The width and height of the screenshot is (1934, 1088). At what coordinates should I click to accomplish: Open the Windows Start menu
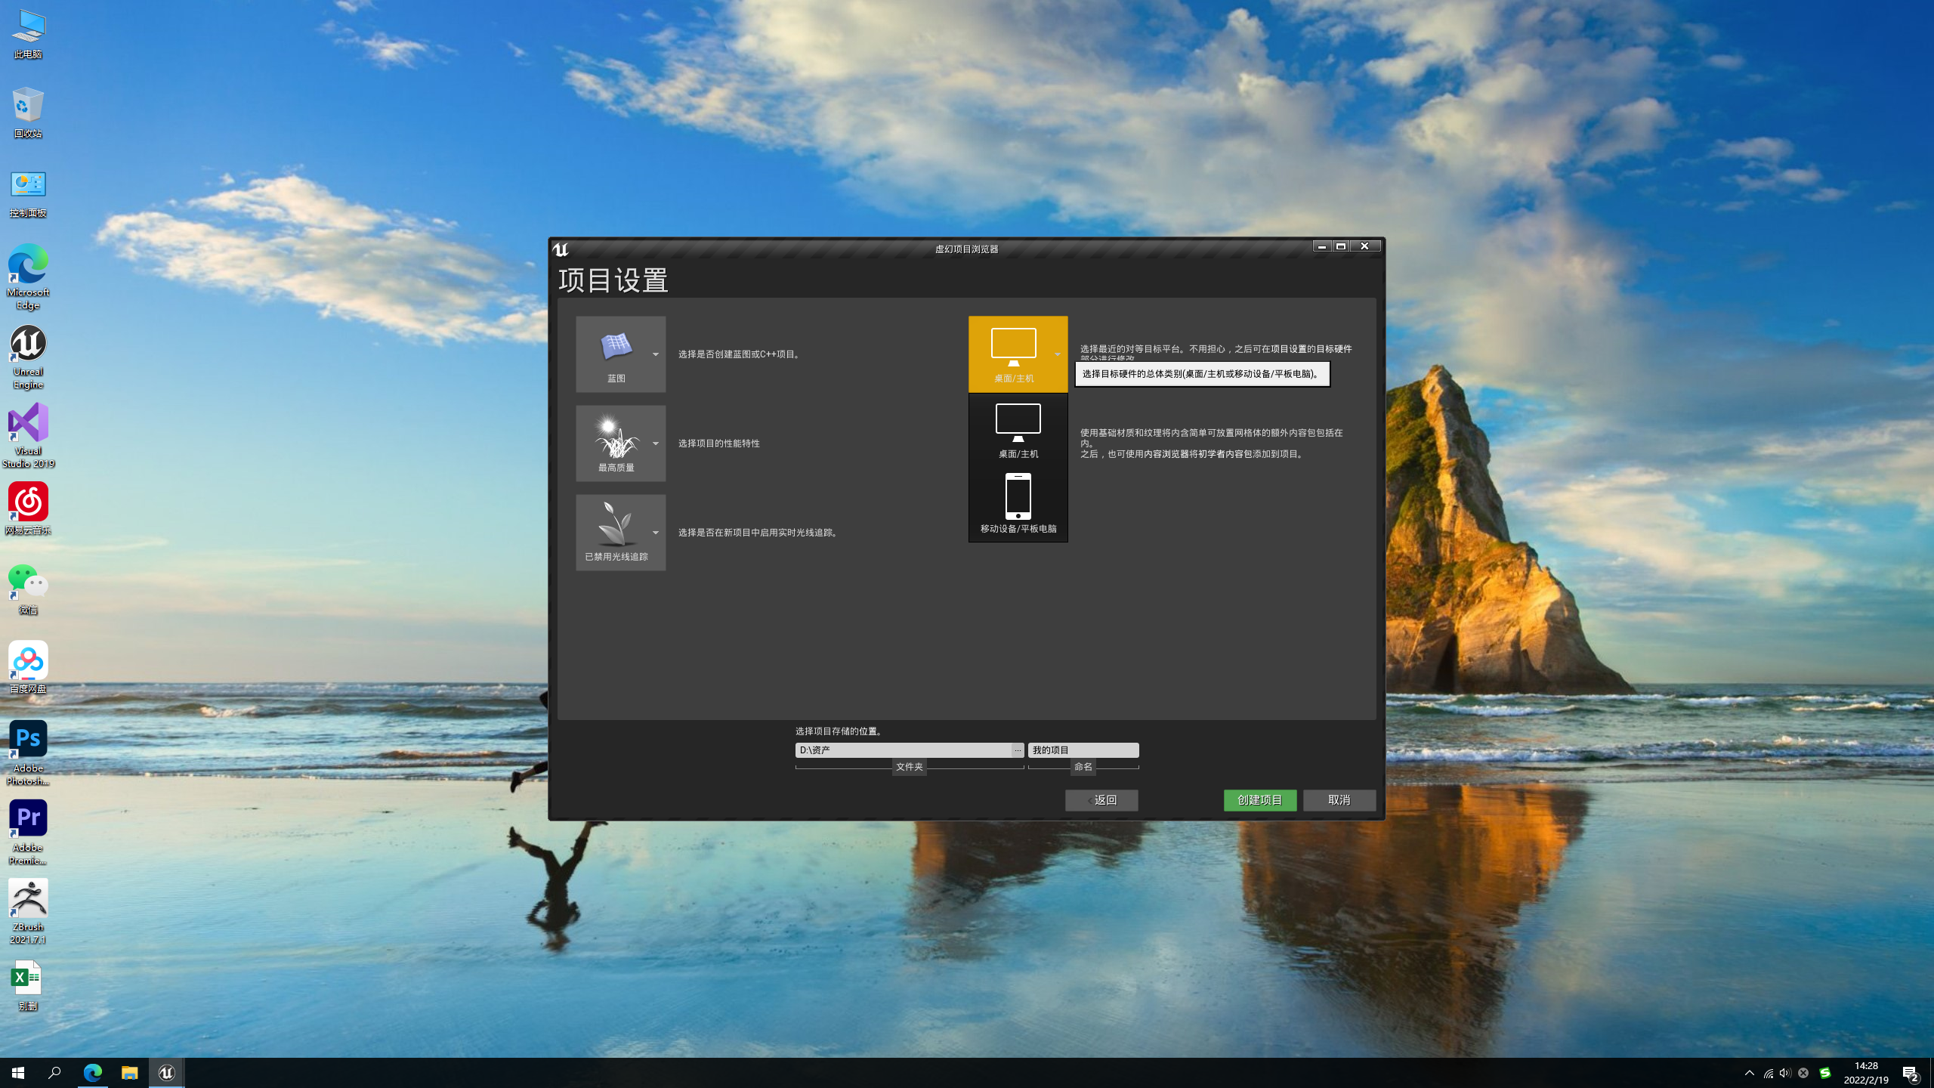18,1073
